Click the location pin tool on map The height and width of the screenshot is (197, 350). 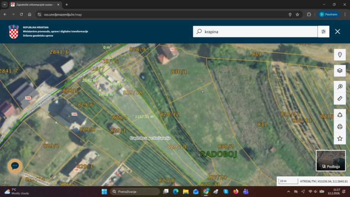(340, 55)
